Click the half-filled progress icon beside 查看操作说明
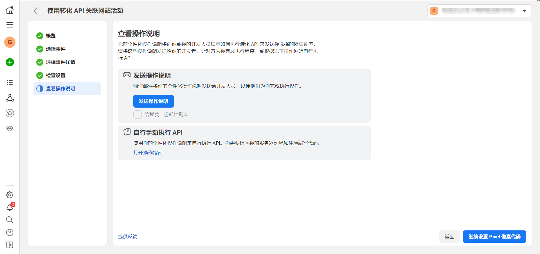Image resolution: width=540 pixels, height=254 pixels. [40, 89]
